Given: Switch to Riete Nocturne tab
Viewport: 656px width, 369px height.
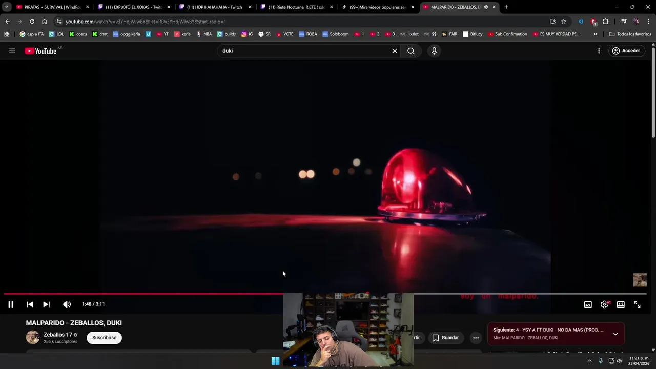Looking at the screenshot, I should [296, 7].
